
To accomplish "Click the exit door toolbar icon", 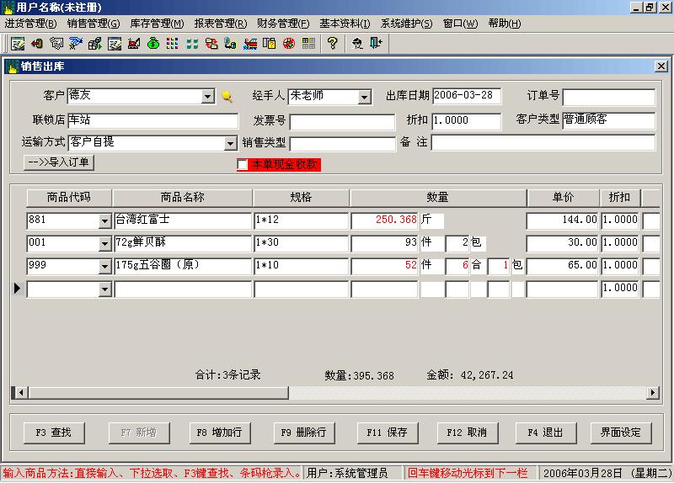I will pos(376,44).
